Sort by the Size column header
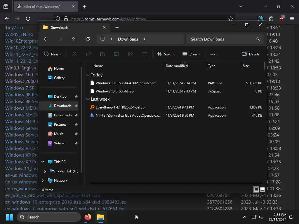Image resolution: width=299 pixels, height=224 pixels. click(246, 66)
